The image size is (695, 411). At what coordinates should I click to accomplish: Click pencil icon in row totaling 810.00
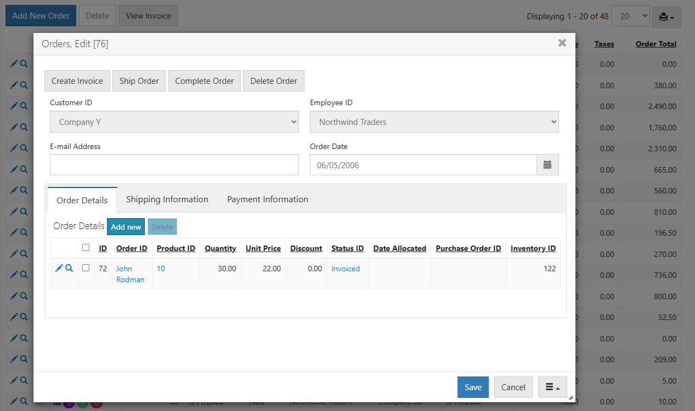pyautogui.click(x=14, y=212)
